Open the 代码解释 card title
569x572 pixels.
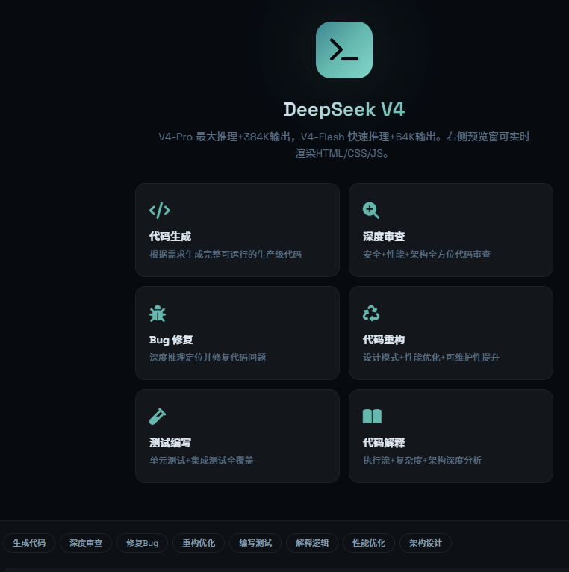384,443
